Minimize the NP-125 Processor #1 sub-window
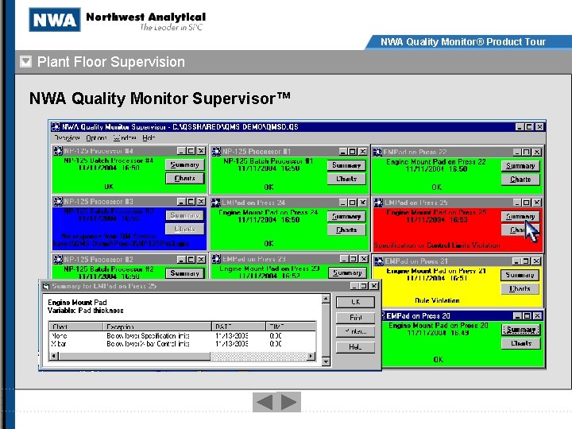The image size is (572, 429). [343, 151]
